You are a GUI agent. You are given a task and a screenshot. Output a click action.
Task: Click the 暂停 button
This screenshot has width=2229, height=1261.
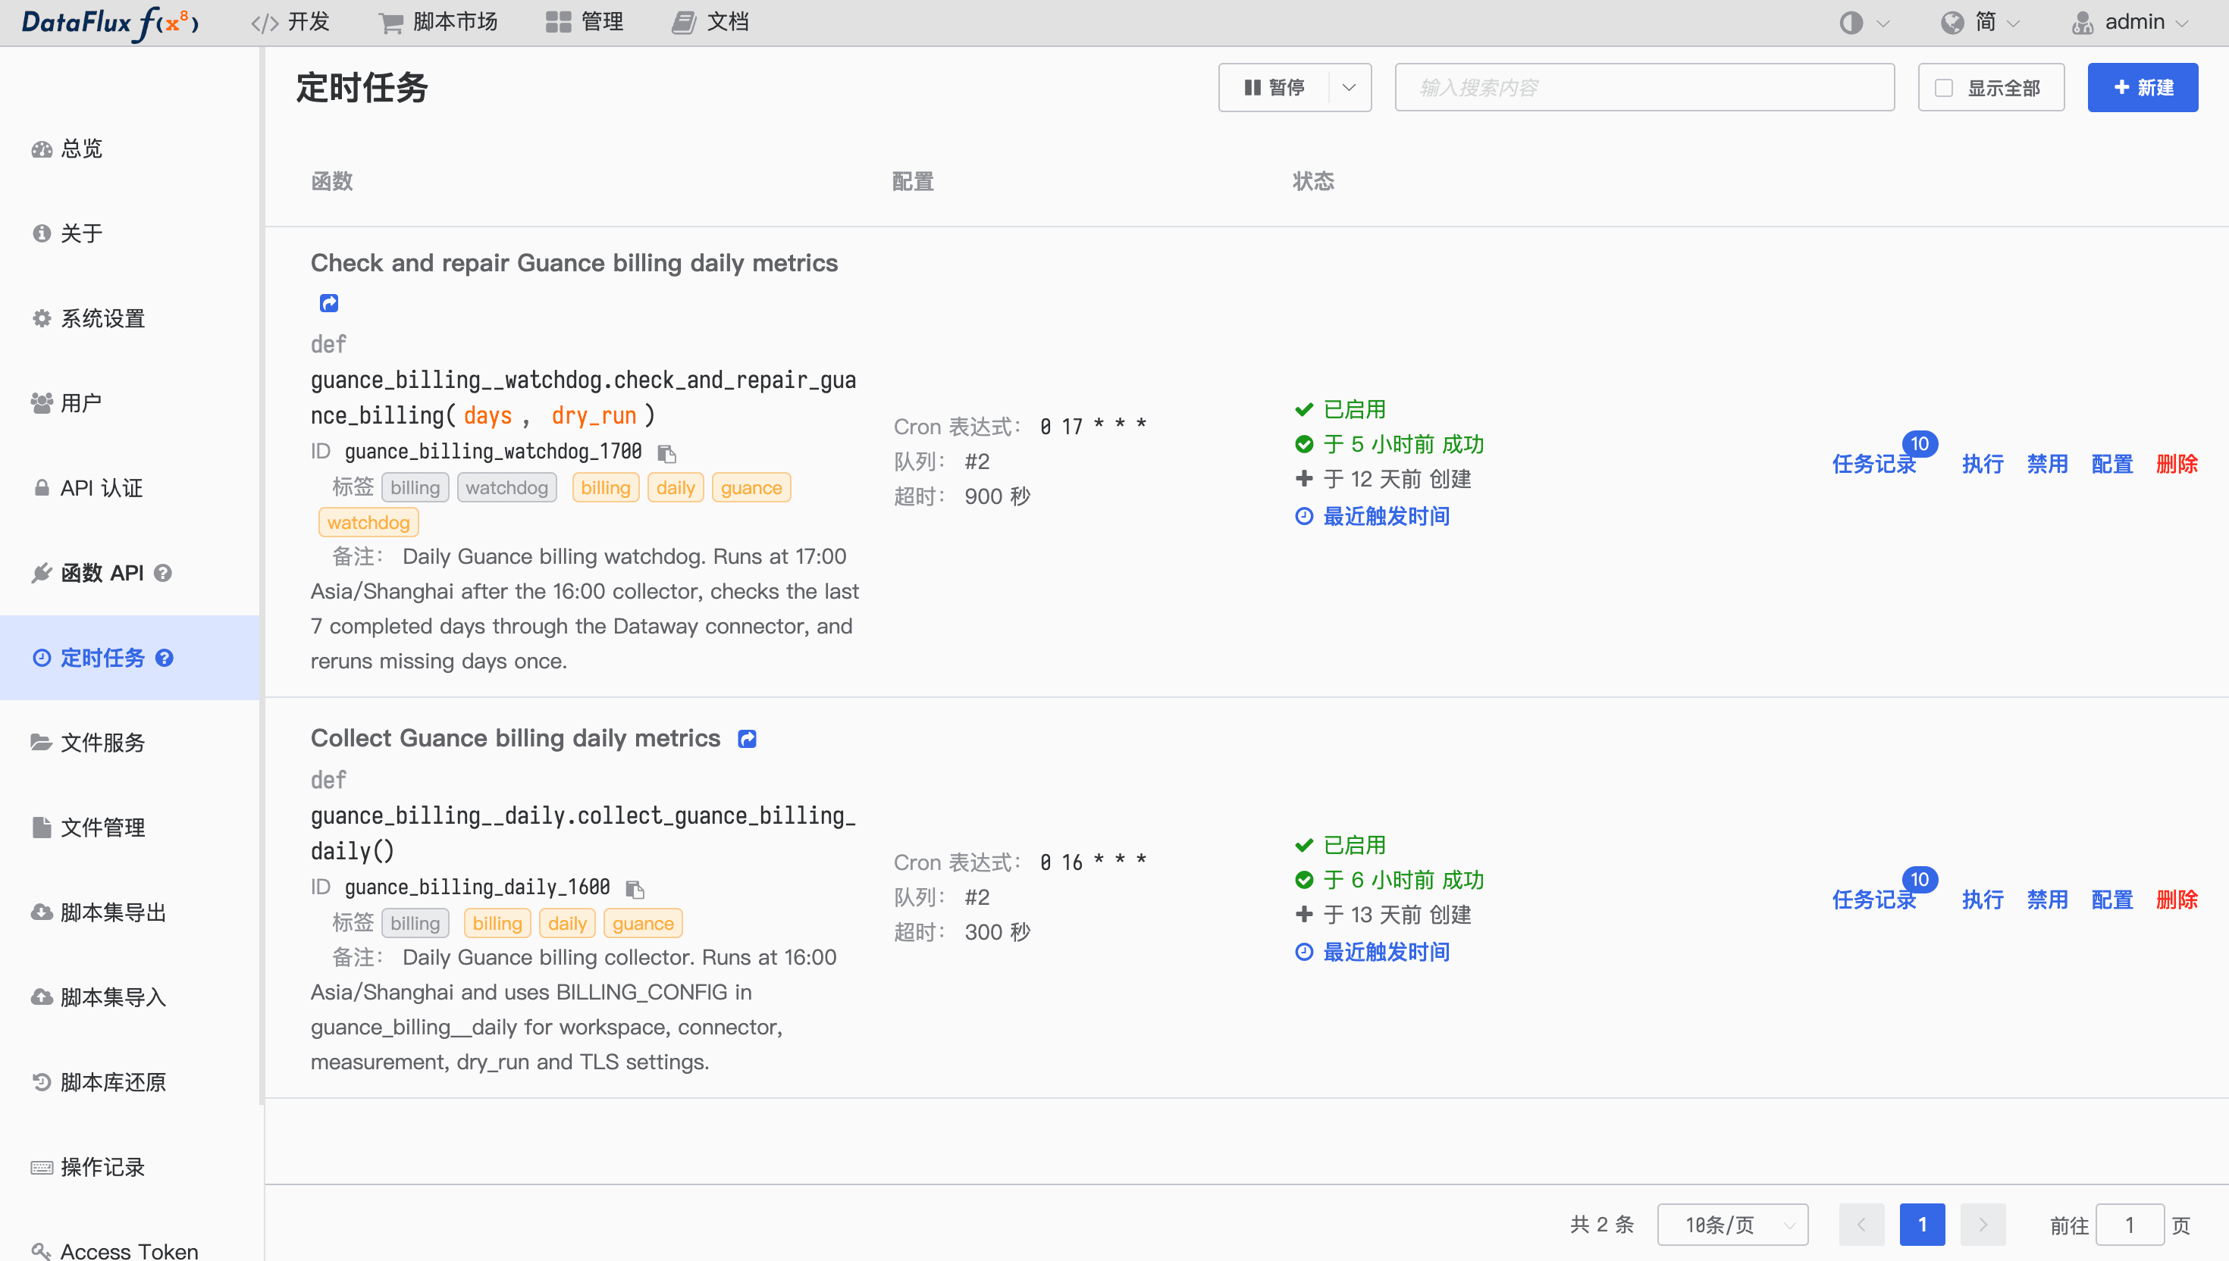click(x=1274, y=87)
